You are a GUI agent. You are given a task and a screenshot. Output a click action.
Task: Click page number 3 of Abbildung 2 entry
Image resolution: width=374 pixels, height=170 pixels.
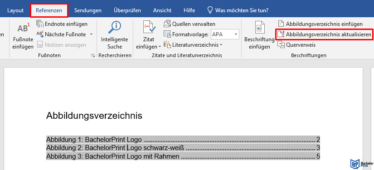coord(318,148)
